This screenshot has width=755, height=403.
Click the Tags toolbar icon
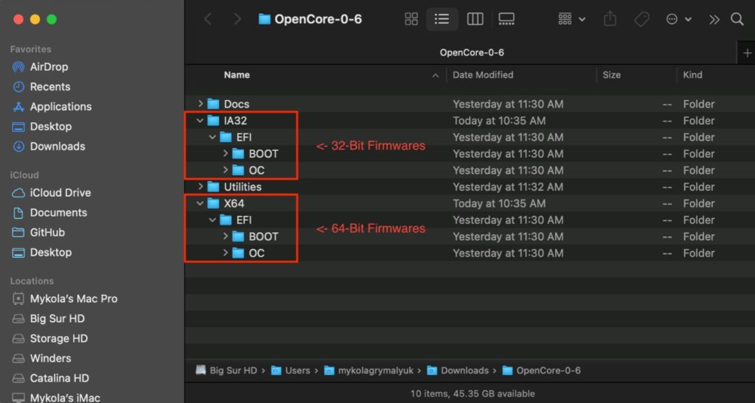[x=641, y=19]
